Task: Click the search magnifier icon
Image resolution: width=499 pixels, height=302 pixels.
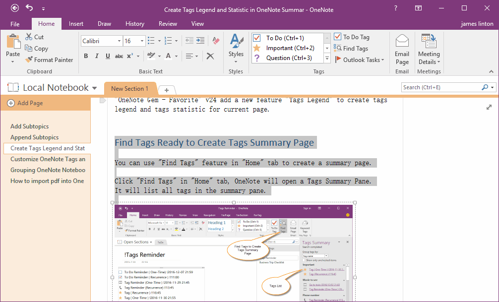Action: point(485,87)
